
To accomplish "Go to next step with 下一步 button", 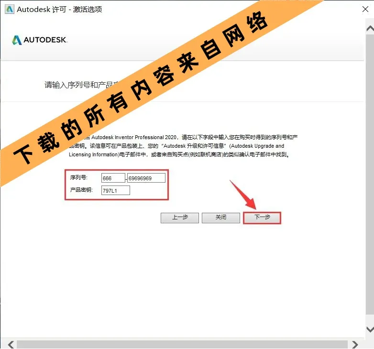I will [x=262, y=218].
